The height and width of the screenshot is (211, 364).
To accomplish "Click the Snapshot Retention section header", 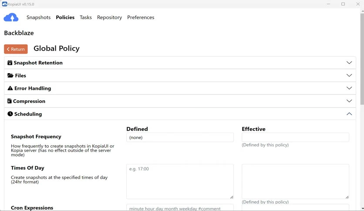I will click(180, 63).
